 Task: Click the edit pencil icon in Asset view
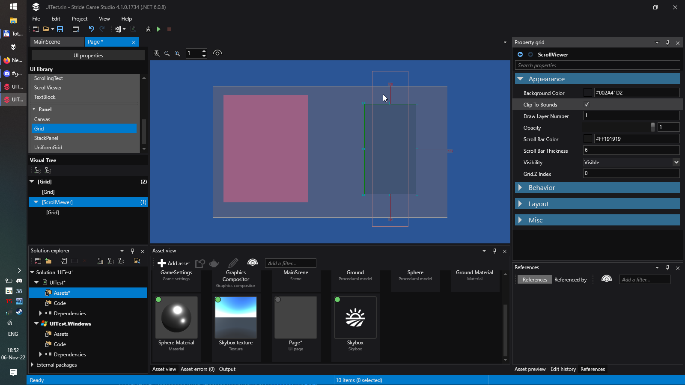point(233,263)
